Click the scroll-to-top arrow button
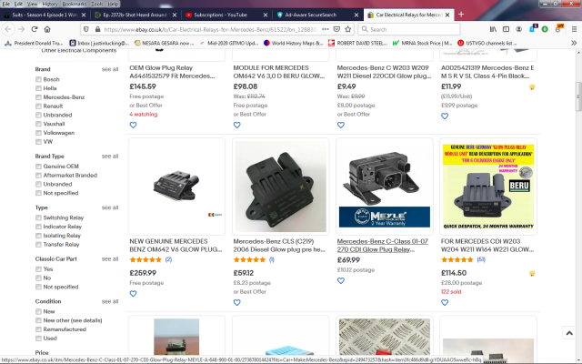 click(x=569, y=333)
